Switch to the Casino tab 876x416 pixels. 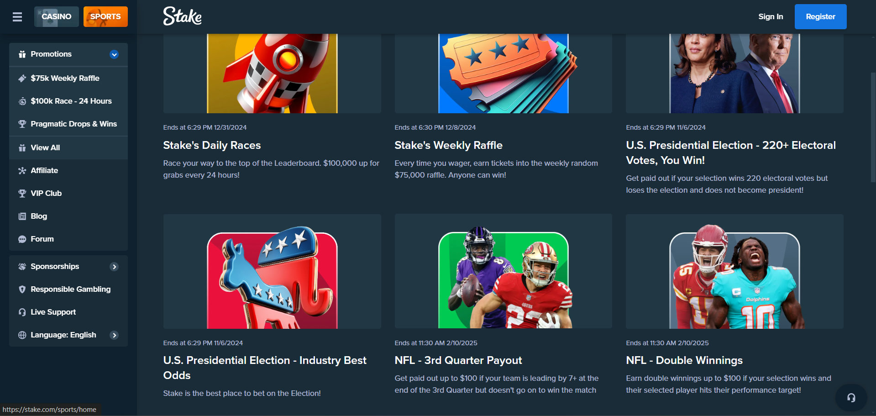pyautogui.click(x=57, y=16)
